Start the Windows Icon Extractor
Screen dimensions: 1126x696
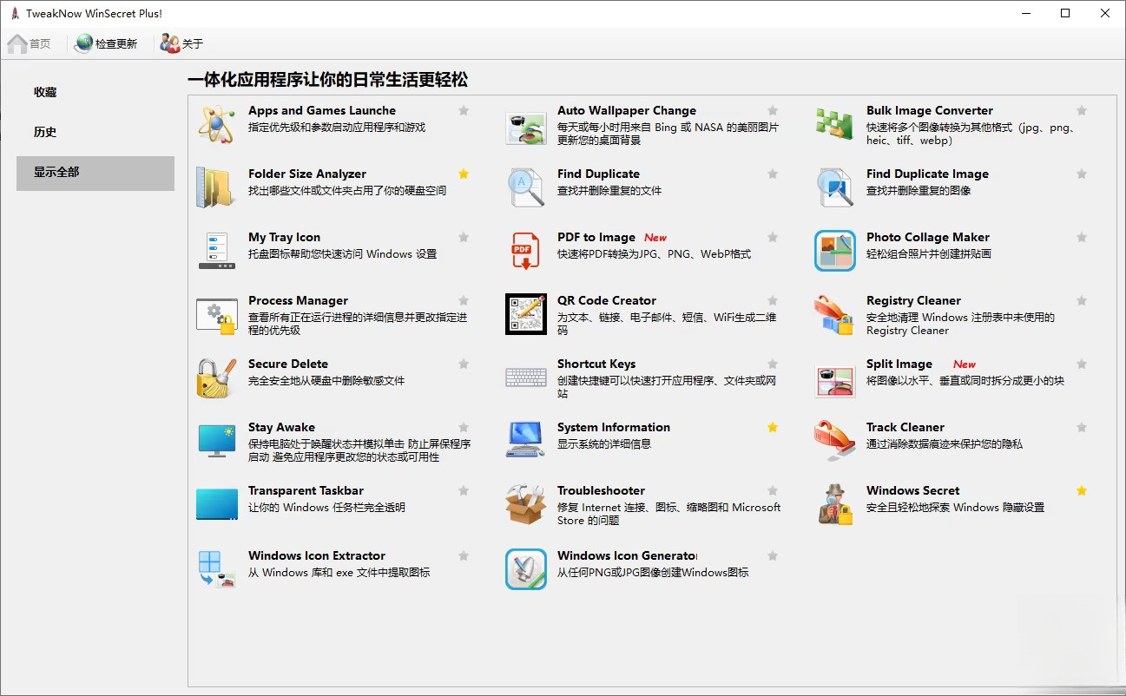pos(319,555)
